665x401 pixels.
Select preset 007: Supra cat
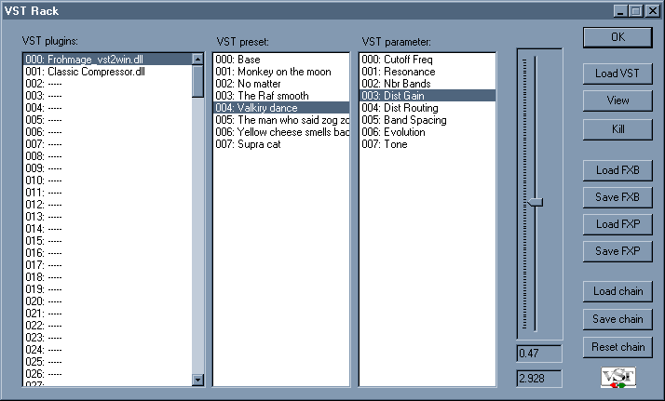point(281,144)
